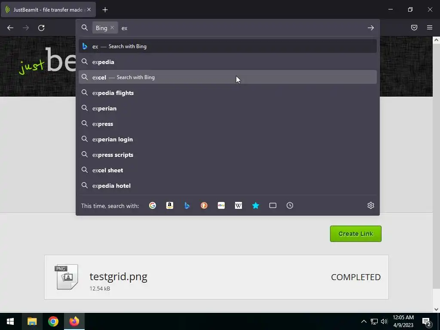The height and width of the screenshot is (330, 440).
Task: Search bookmarks via star icon
Action: [x=256, y=205]
